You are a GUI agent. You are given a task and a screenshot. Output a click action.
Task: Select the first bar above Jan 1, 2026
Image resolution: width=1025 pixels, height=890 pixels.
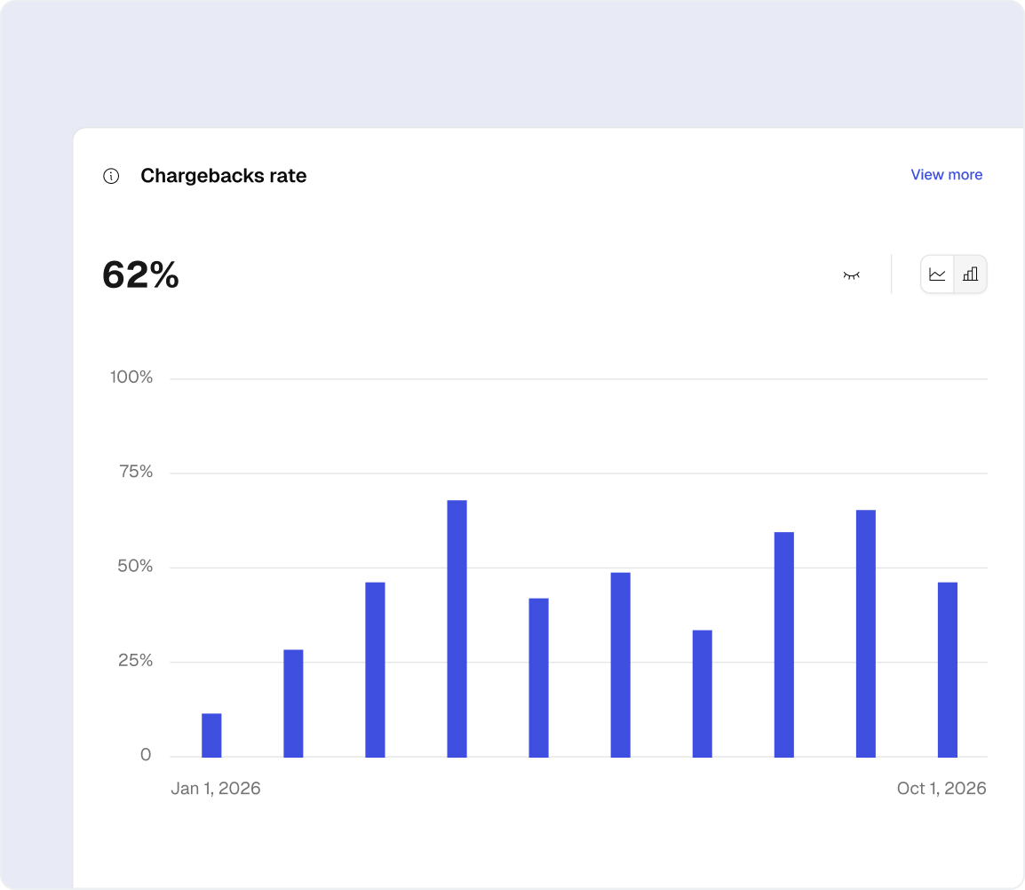coord(211,735)
